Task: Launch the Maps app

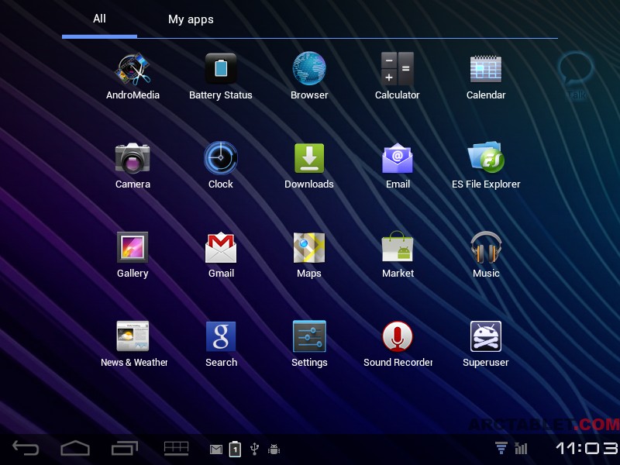Action: tap(309, 248)
